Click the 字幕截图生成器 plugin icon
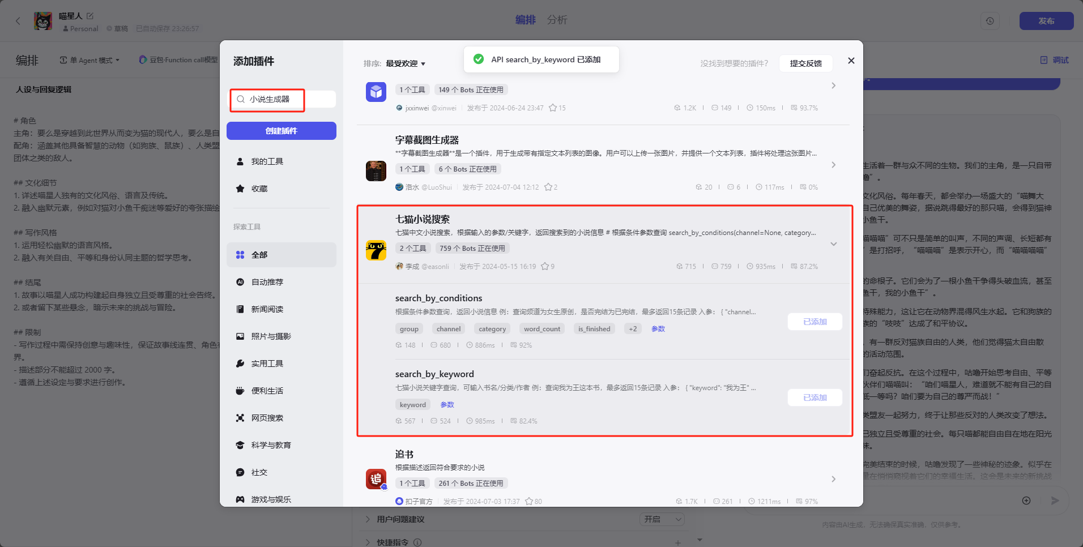1083x547 pixels. click(x=376, y=171)
